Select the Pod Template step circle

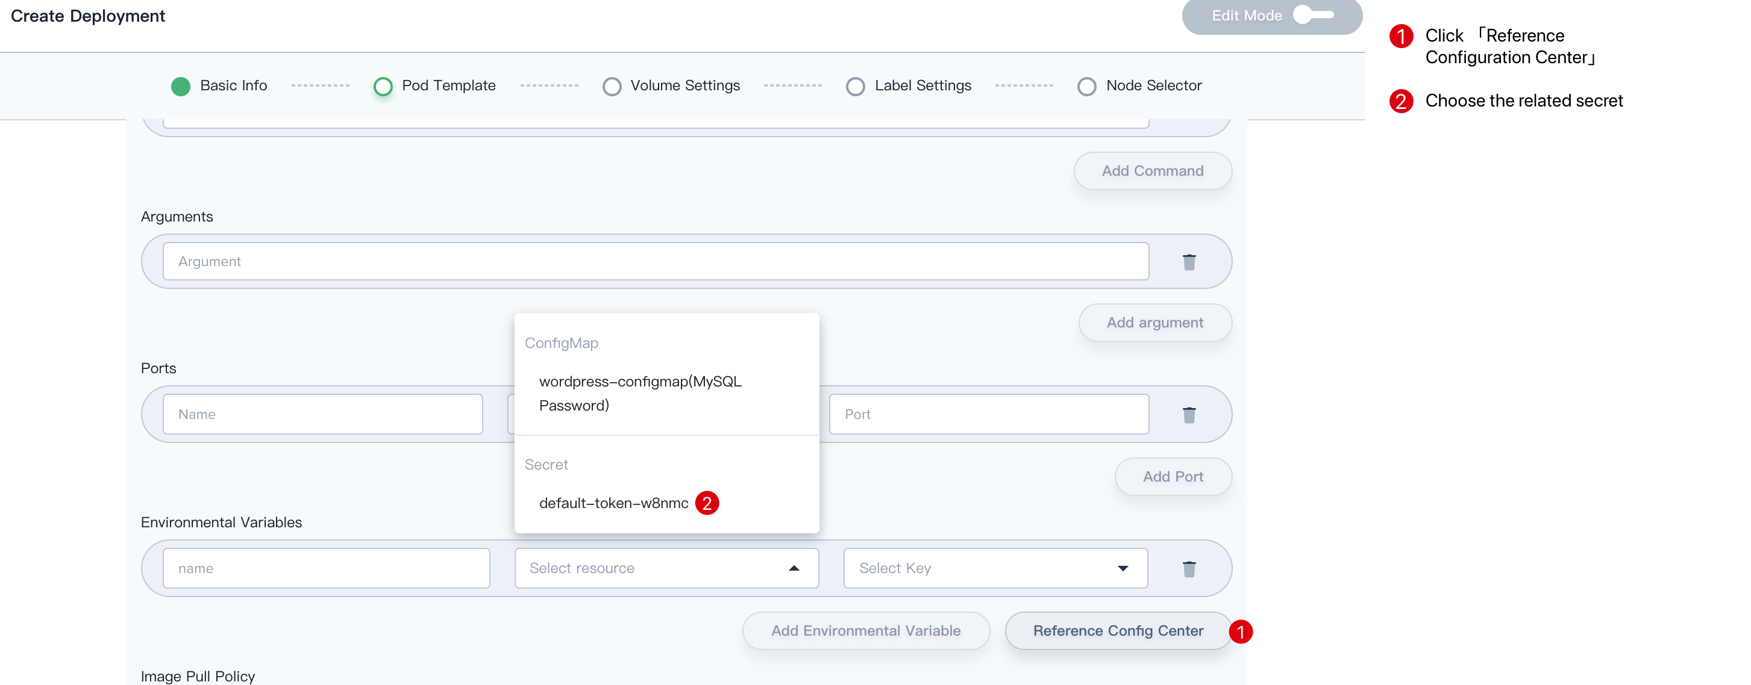[x=383, y=86]
